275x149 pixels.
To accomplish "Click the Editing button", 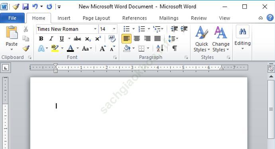I will [x=243, y=37].
